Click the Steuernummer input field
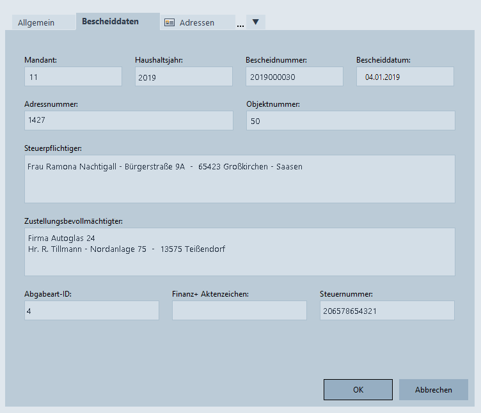 (387, 311)
